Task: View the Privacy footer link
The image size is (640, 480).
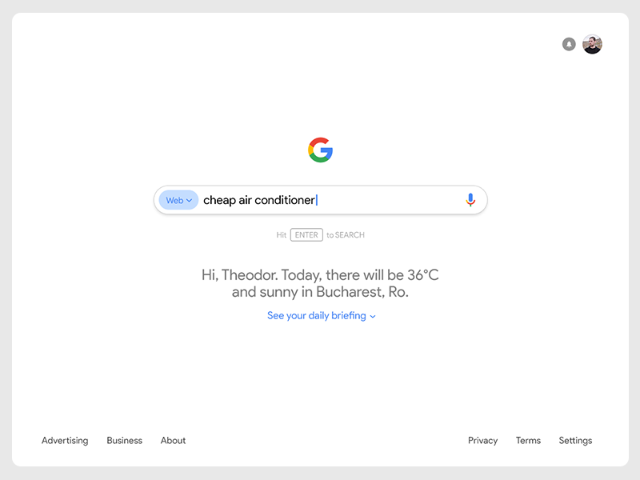Action: (x=482, y=441)
